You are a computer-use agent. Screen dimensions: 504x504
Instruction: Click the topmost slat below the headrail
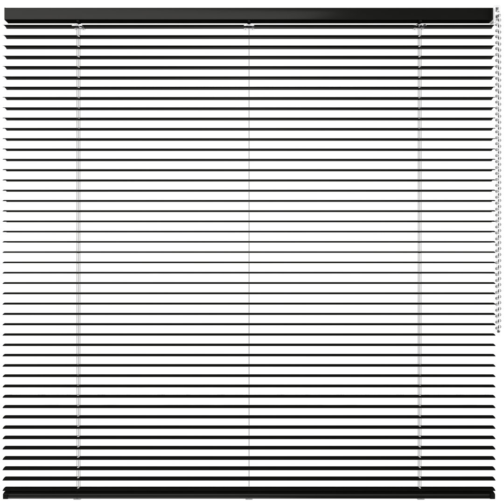point(163,27)
